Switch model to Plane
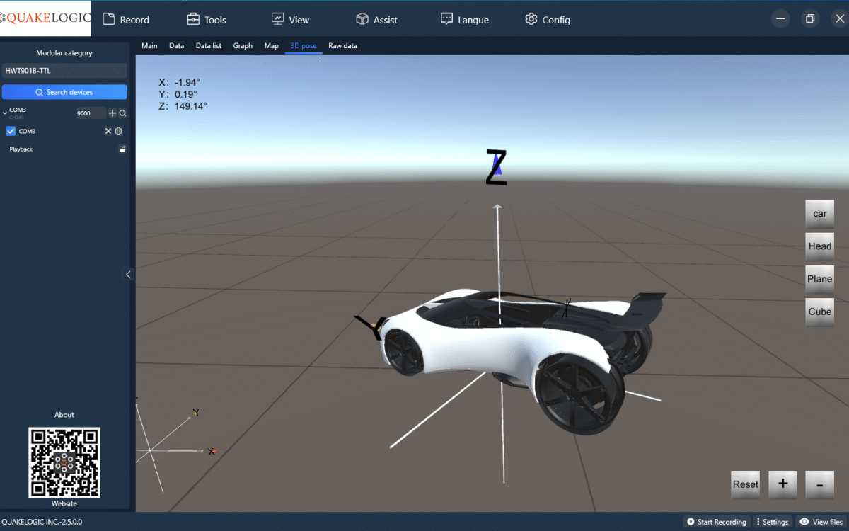Image resolution: width=849 pixels, height=531 pixels. 819,279
